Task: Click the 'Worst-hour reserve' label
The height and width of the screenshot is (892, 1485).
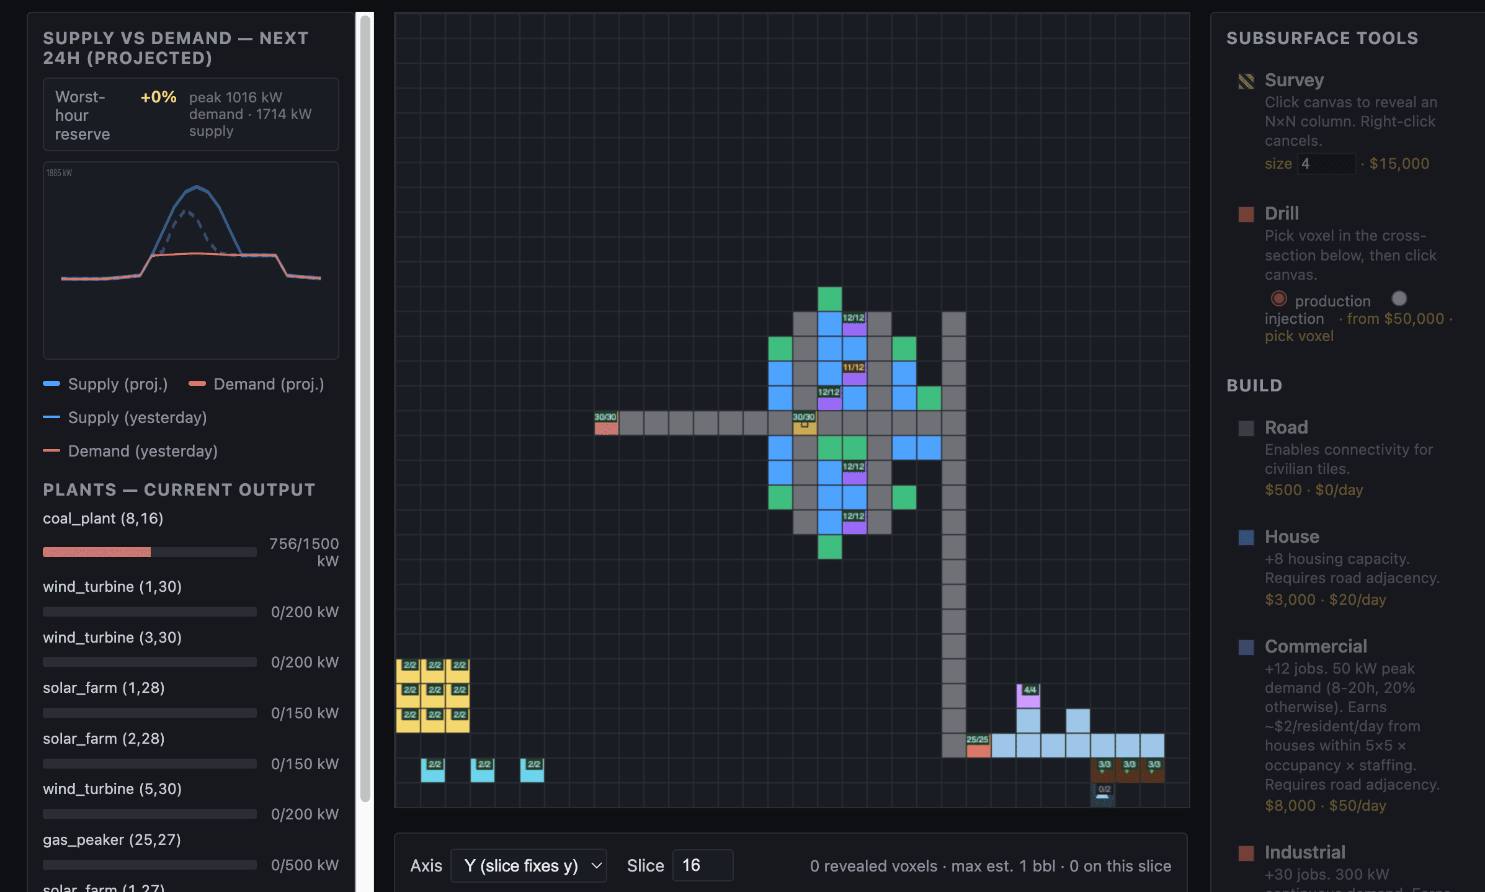Action: (x=82, y=115)
